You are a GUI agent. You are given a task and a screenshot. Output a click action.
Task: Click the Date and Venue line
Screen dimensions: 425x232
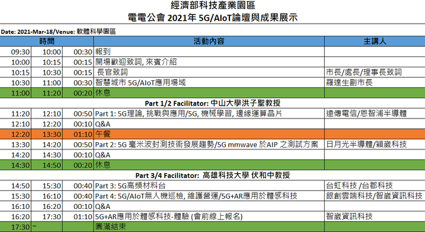point(58,32)
